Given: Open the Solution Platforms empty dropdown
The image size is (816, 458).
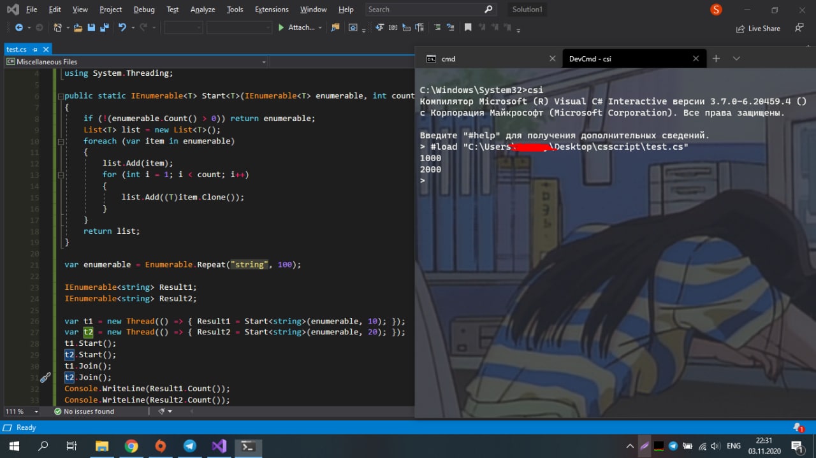Looking at the screenshot, I should coord(239,27).
